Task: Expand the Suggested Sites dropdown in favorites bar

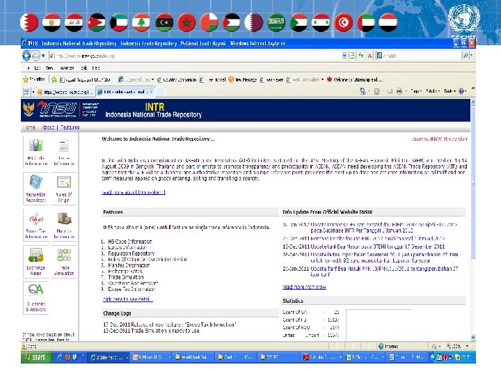Action: pyautogui.click(x=152, y=79)
